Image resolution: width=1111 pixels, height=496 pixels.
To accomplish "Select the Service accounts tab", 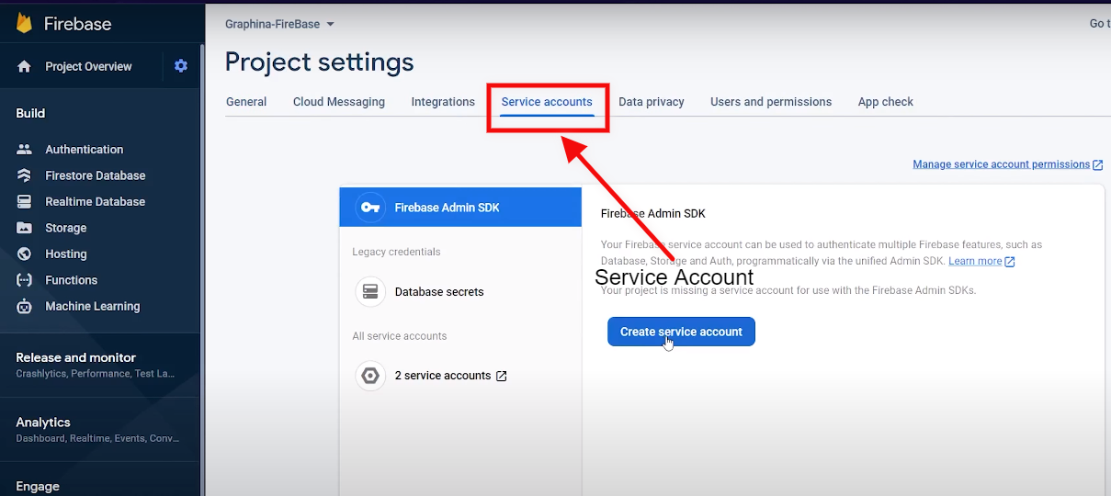I will [547, 102].
